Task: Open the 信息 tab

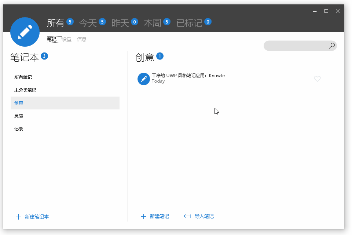Action: tap(82, 39)
